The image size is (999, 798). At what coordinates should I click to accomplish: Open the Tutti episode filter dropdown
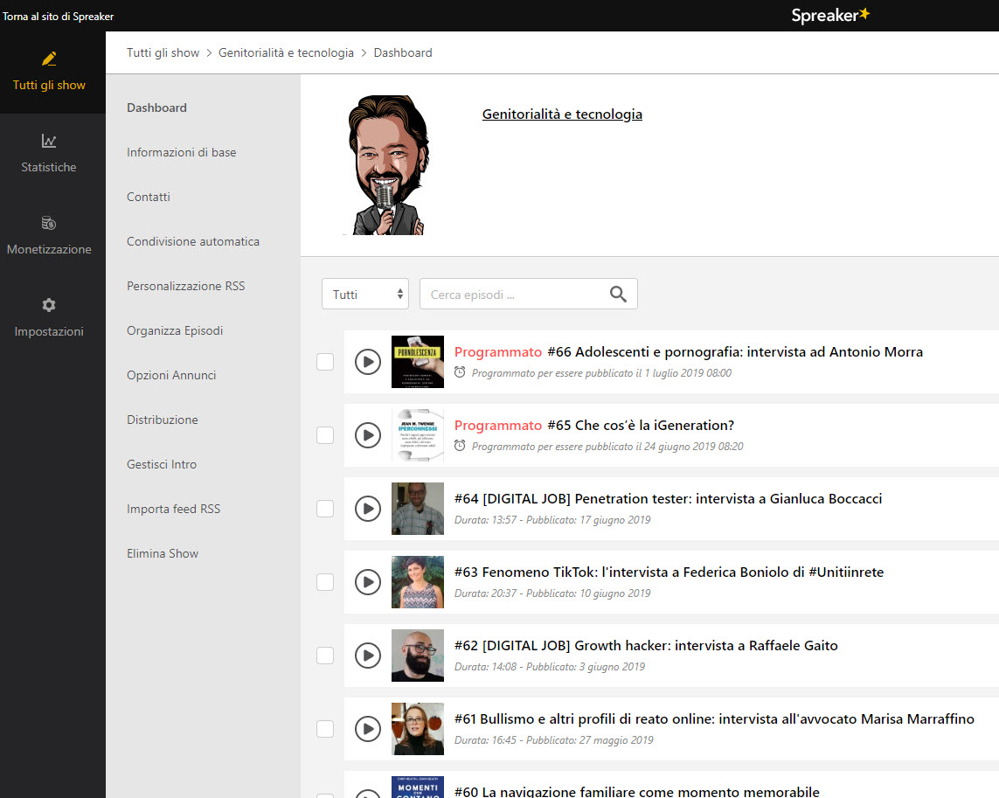(365, 294)
